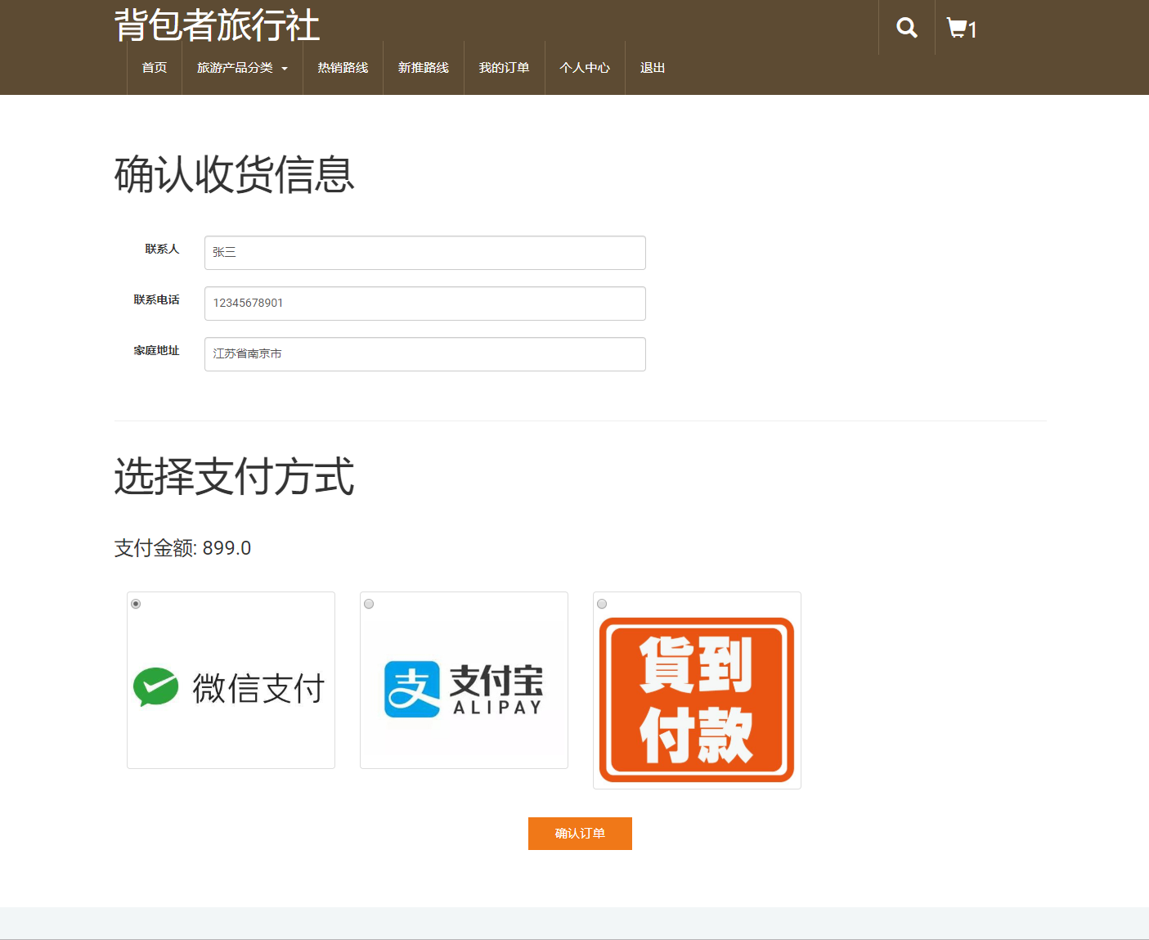Select the 支付宝 payment radio button
1149x940 pixels.
tap(369, 604)
